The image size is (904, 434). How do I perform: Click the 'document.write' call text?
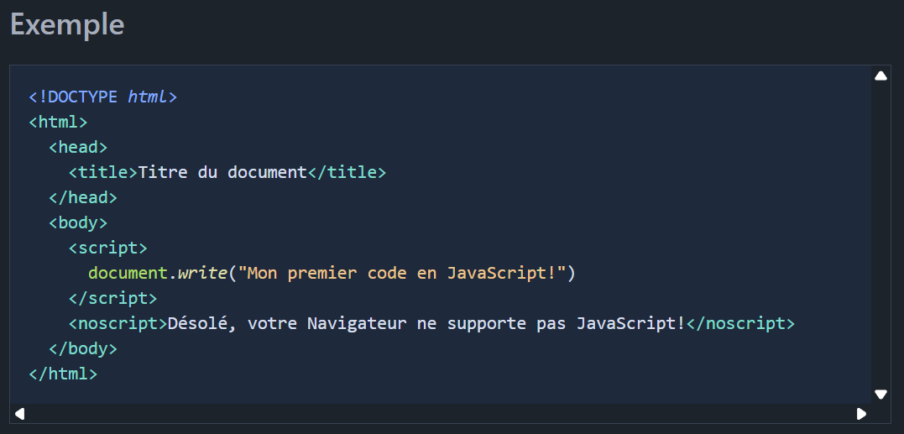pyautogui.click(x=158, y=273)
